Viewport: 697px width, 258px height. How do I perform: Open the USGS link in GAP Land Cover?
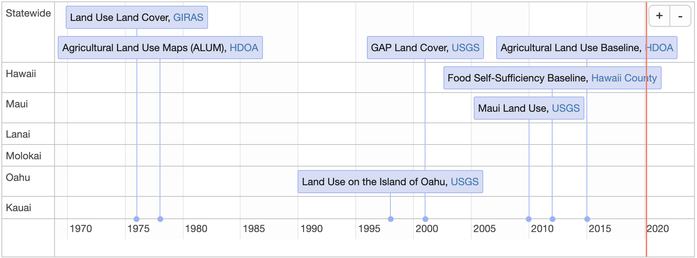(x=465, y=48)
